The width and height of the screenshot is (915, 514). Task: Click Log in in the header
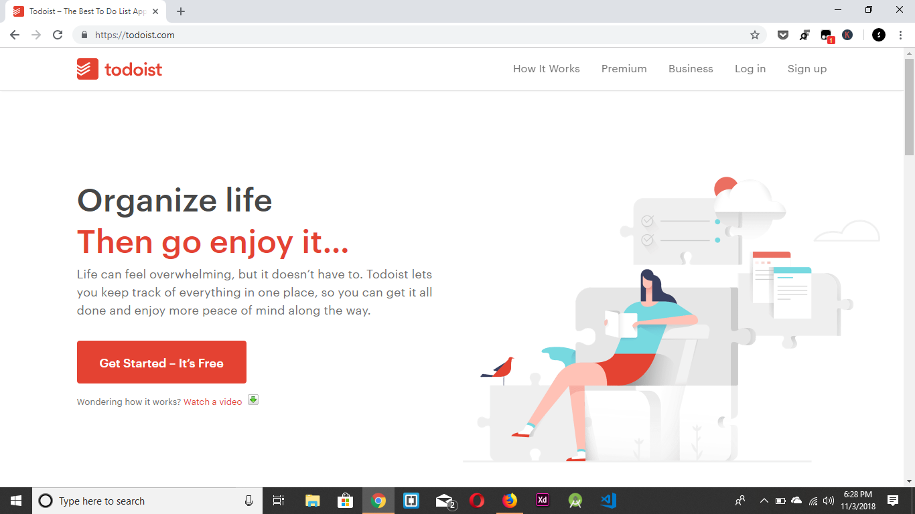[x=750, y=69]
